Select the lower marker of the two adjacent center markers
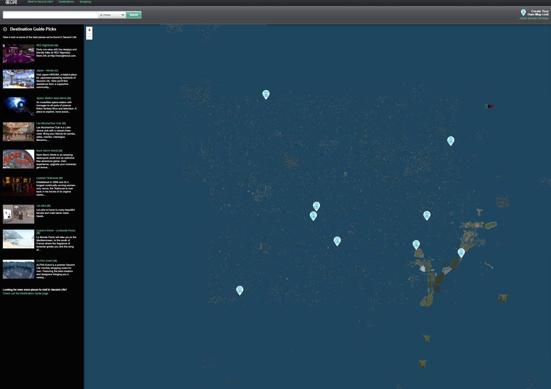 point(313,216)
